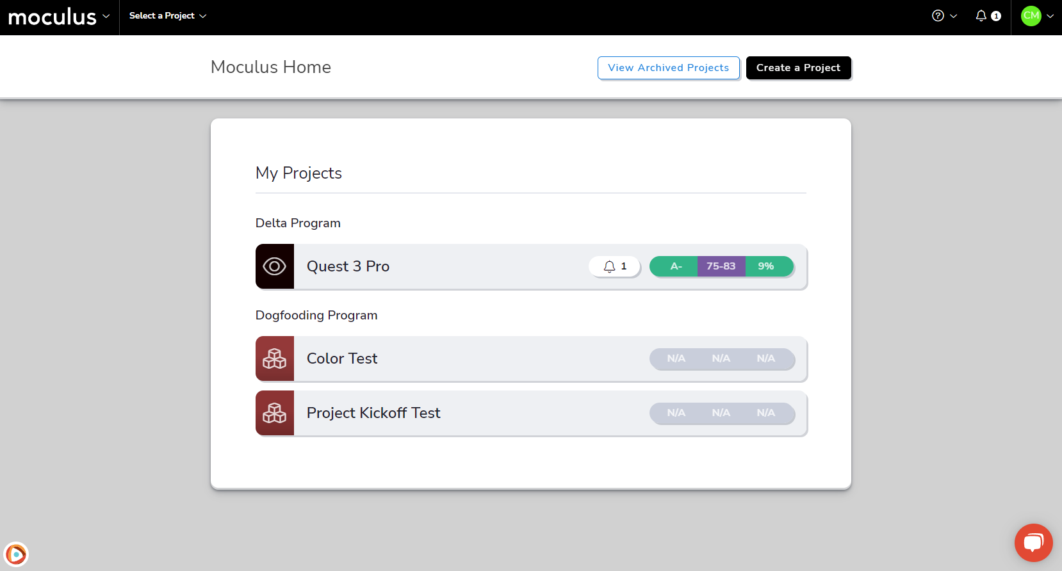
Task: Expand the user account menu chevron
Action: click(1050, 16)
